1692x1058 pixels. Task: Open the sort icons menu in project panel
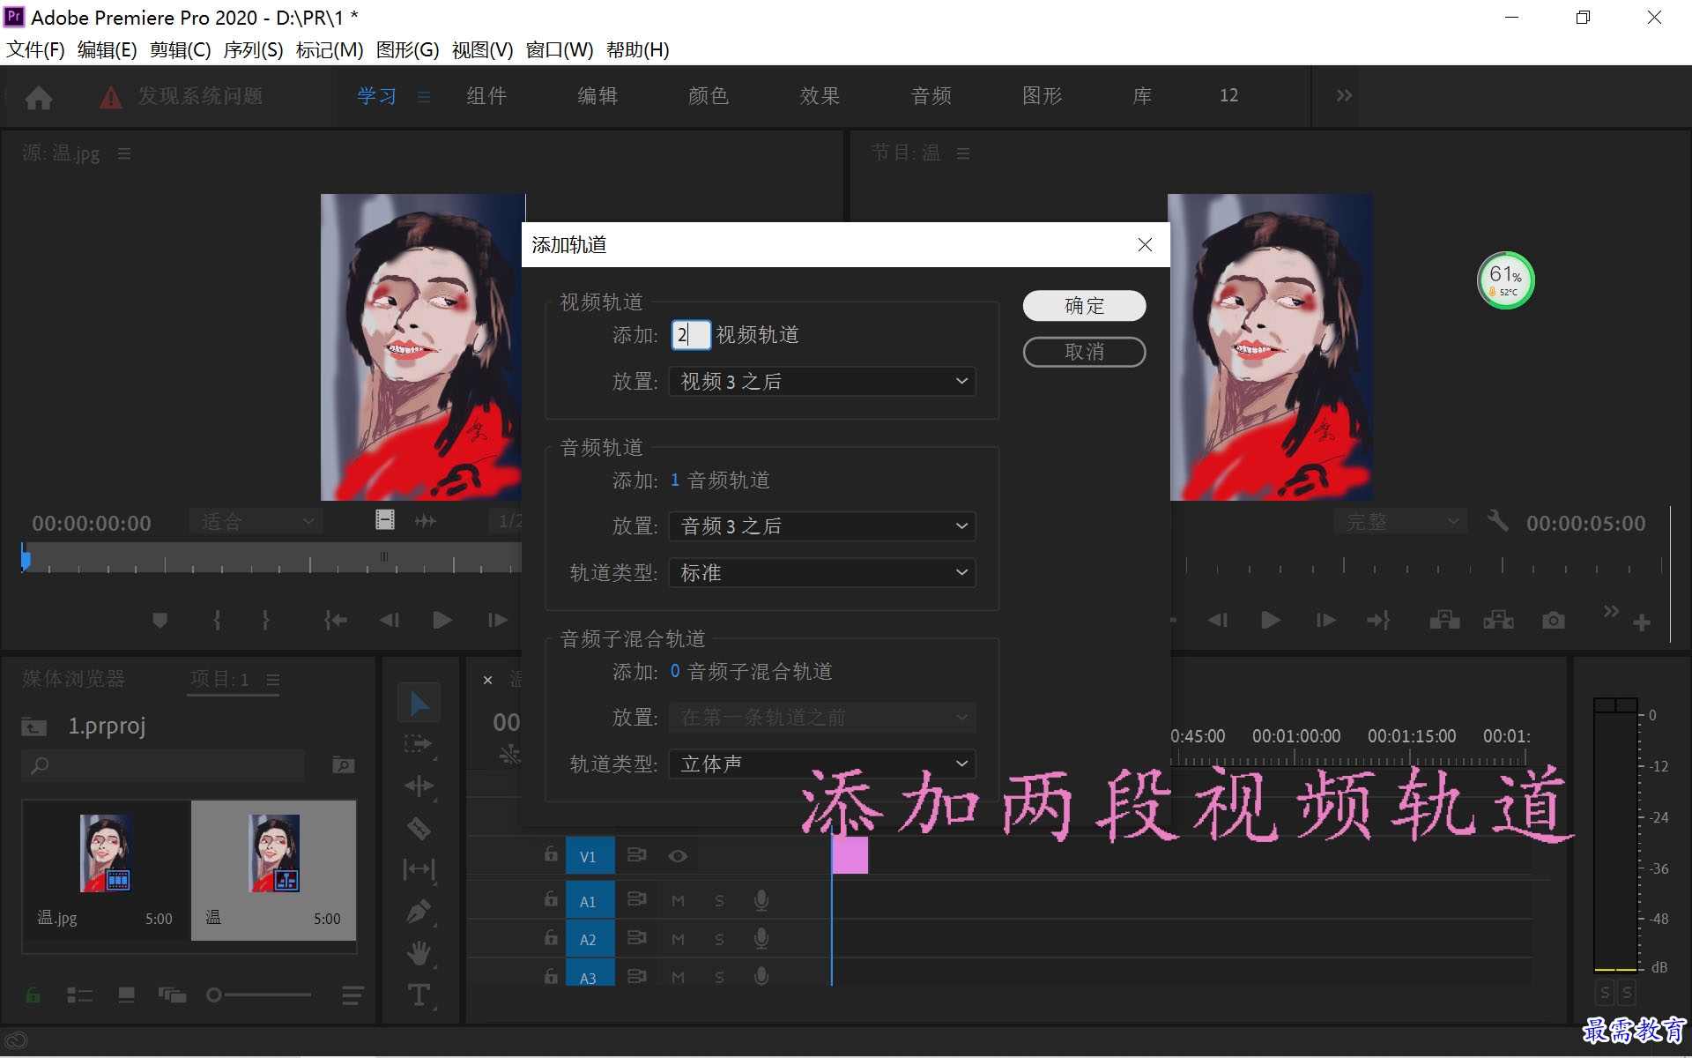pos(352,996)
